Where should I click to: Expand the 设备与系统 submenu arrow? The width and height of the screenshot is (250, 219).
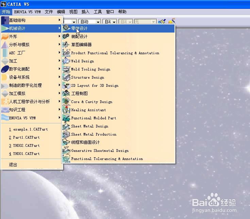59,77
